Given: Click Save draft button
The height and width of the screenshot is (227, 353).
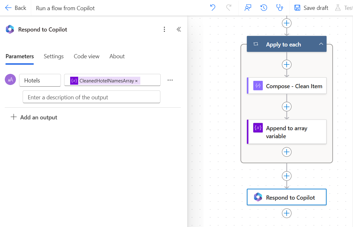Looking at the screenshot, I should point(311,8).
